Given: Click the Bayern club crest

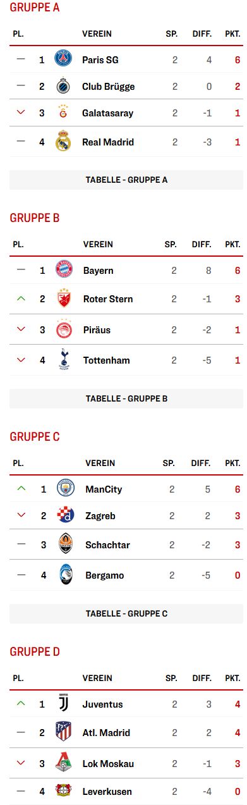Looking at the screenshot, I should click(64, 269).
